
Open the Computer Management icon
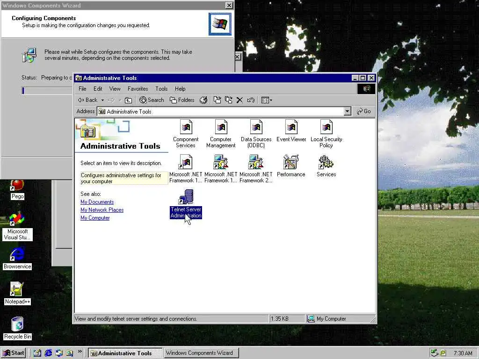point(221,134)
